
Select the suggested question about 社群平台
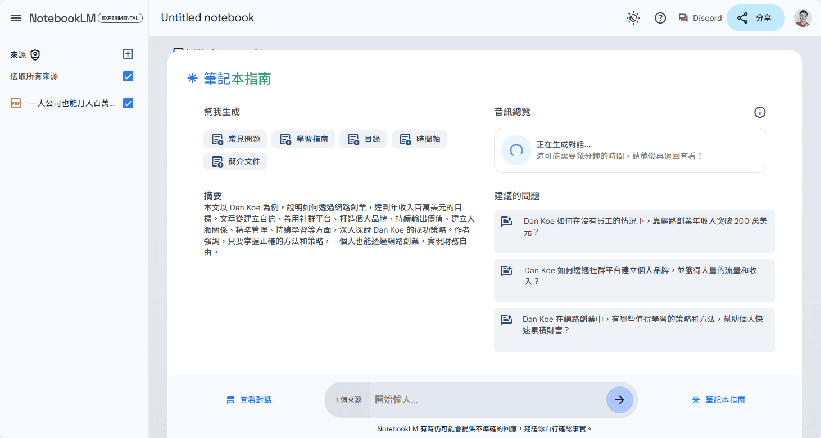coord(634,281)
